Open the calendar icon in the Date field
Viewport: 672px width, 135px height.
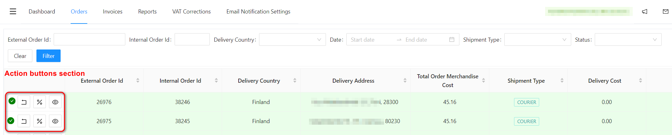click(452, 39)
